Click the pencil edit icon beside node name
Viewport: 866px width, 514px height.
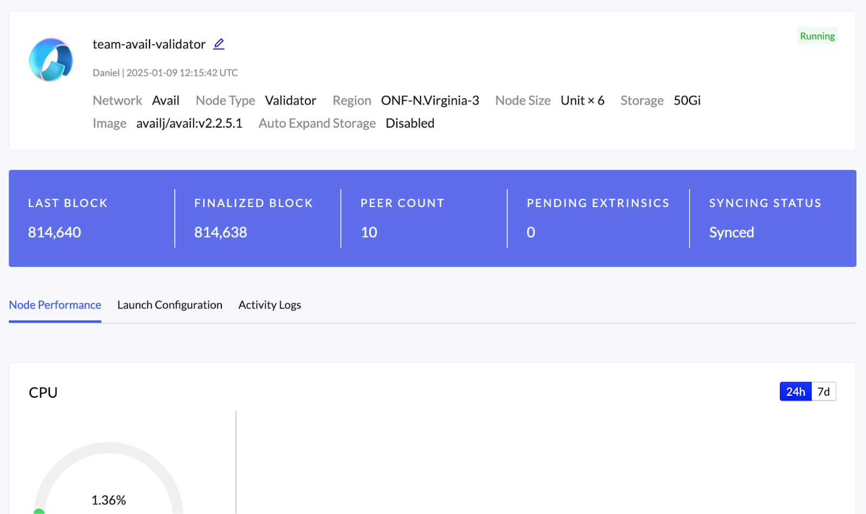219,44
